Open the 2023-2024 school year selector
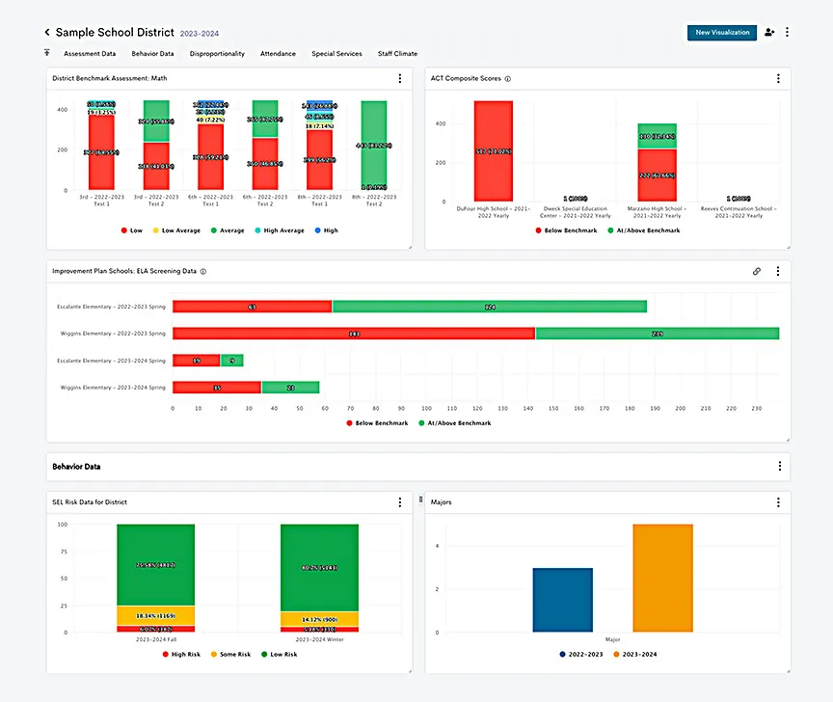The image size is (833, 702). click(200, 34)
